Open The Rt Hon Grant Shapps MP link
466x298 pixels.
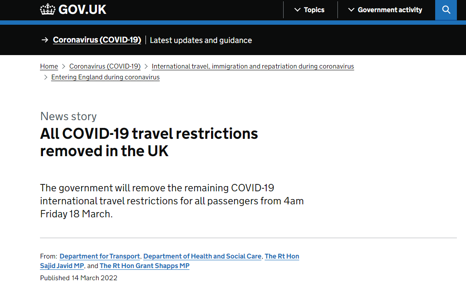pos(144,265)
